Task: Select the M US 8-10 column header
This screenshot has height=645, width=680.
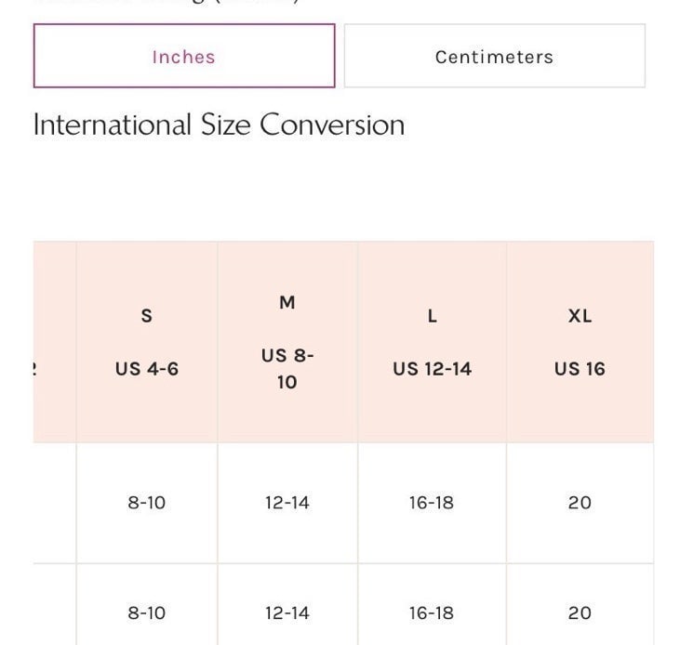Action: [287, 342]
